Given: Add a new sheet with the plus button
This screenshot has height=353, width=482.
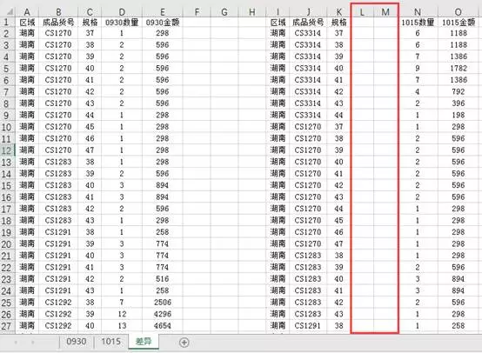Looking at the screenshot, I should [x=184, y=343].
